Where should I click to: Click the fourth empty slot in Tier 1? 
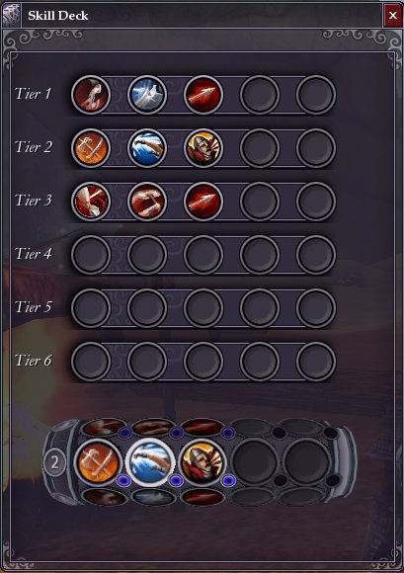pyautogui.click(x=260, y=95)
